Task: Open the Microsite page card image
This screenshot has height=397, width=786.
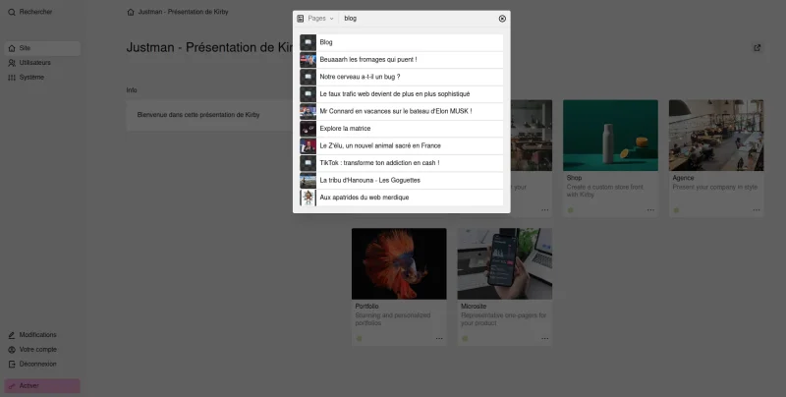Action: pyautogui.click(x=505, y=263)
